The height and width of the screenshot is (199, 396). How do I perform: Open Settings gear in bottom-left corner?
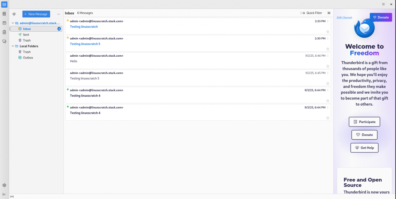click(x=4, y=185)
